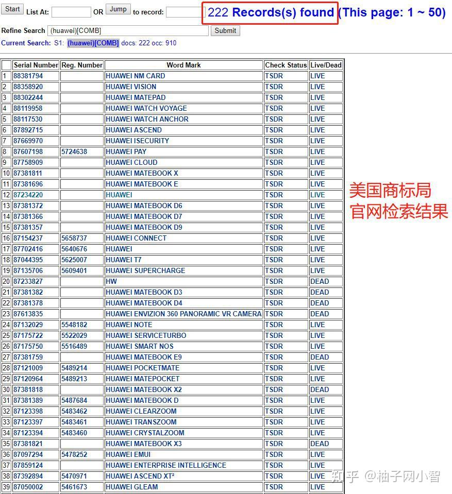Open serial number 87154237
Screen dimensions: 452x494
28,238
